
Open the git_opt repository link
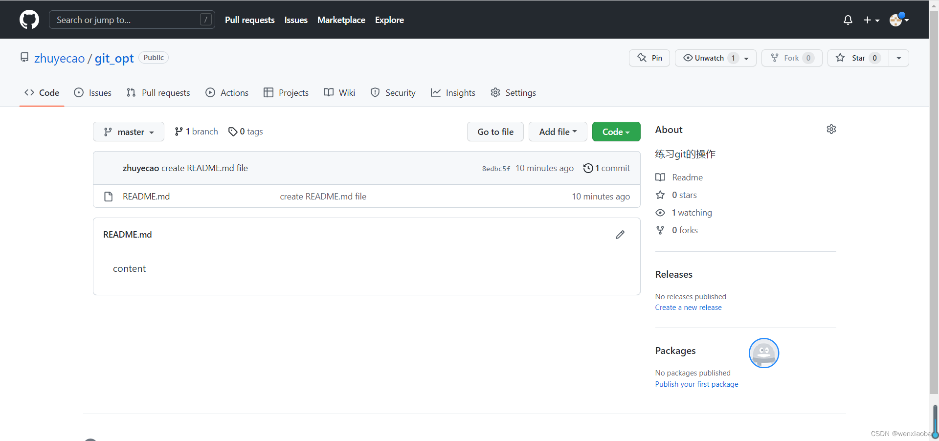click(x=114, y=59)
